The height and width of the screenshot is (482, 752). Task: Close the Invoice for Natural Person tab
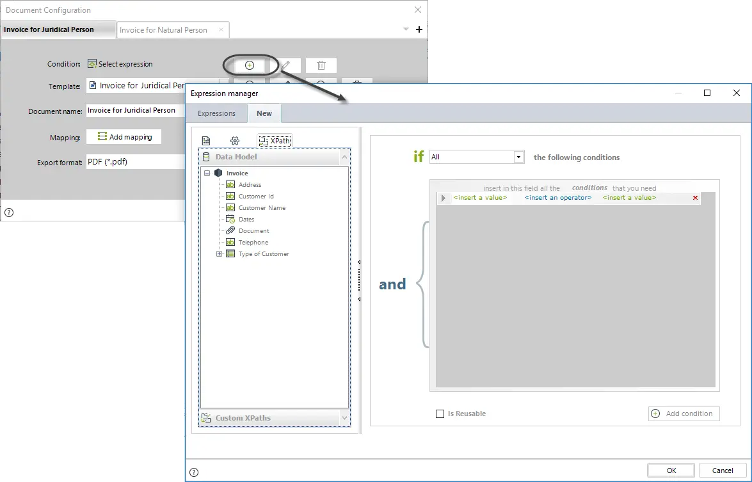tap(221, 29)
